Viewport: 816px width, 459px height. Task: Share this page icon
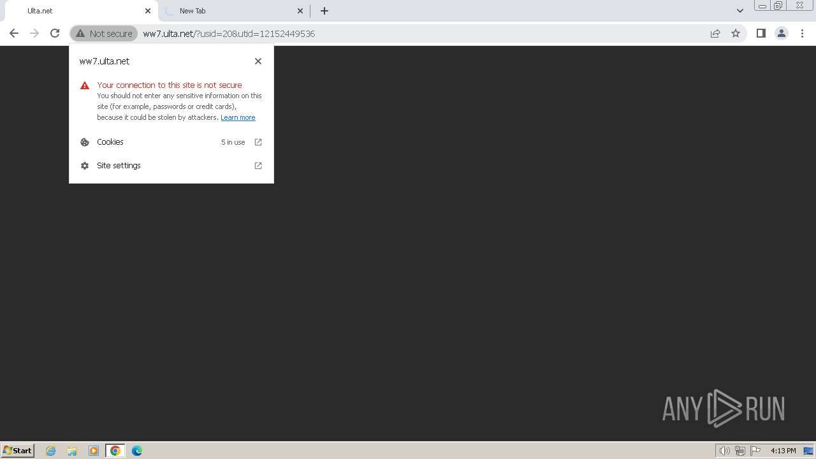tap(715, 33)
